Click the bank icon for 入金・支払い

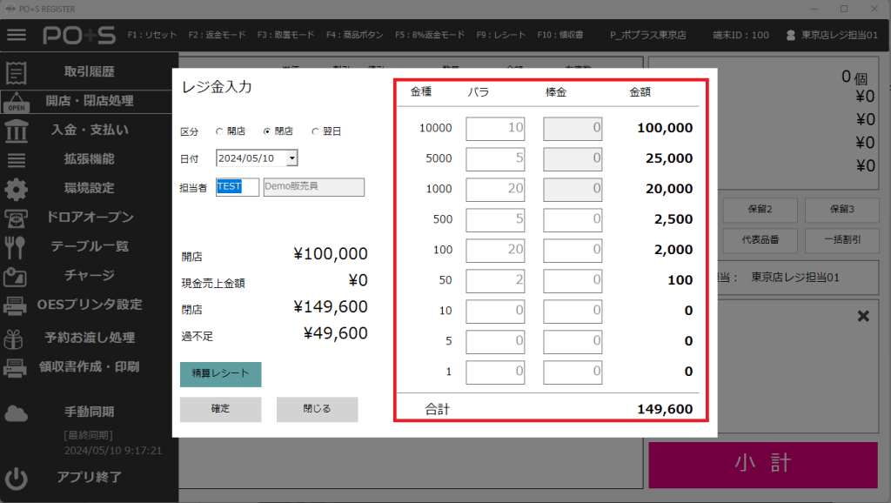click(17, 131)
